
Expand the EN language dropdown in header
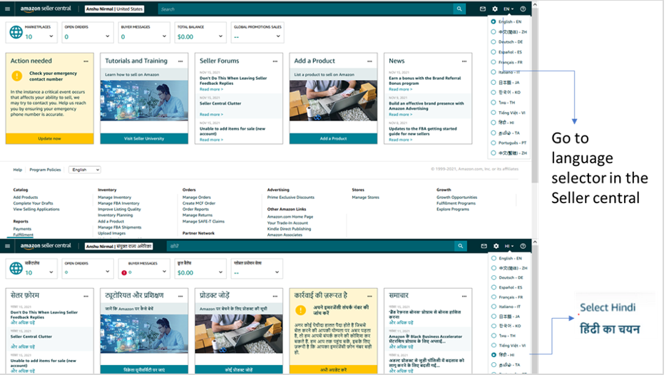(x=509, y=9)
